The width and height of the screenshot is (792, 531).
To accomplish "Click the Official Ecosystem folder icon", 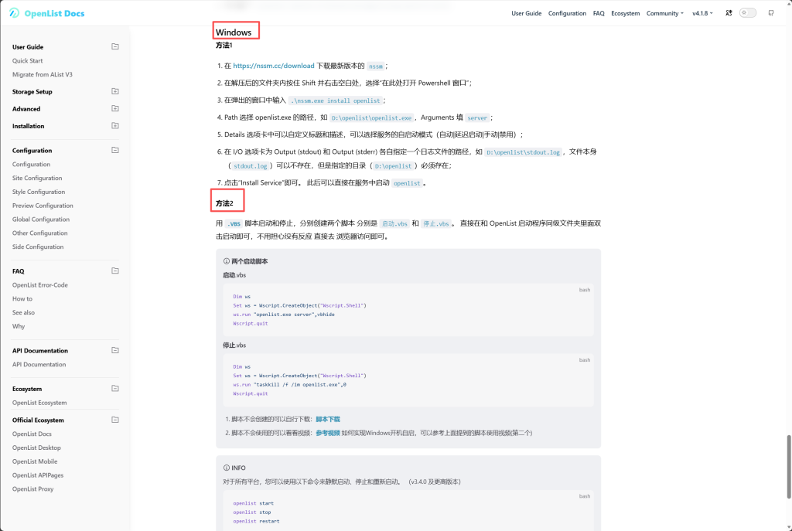I will click(x=115, y=420).
